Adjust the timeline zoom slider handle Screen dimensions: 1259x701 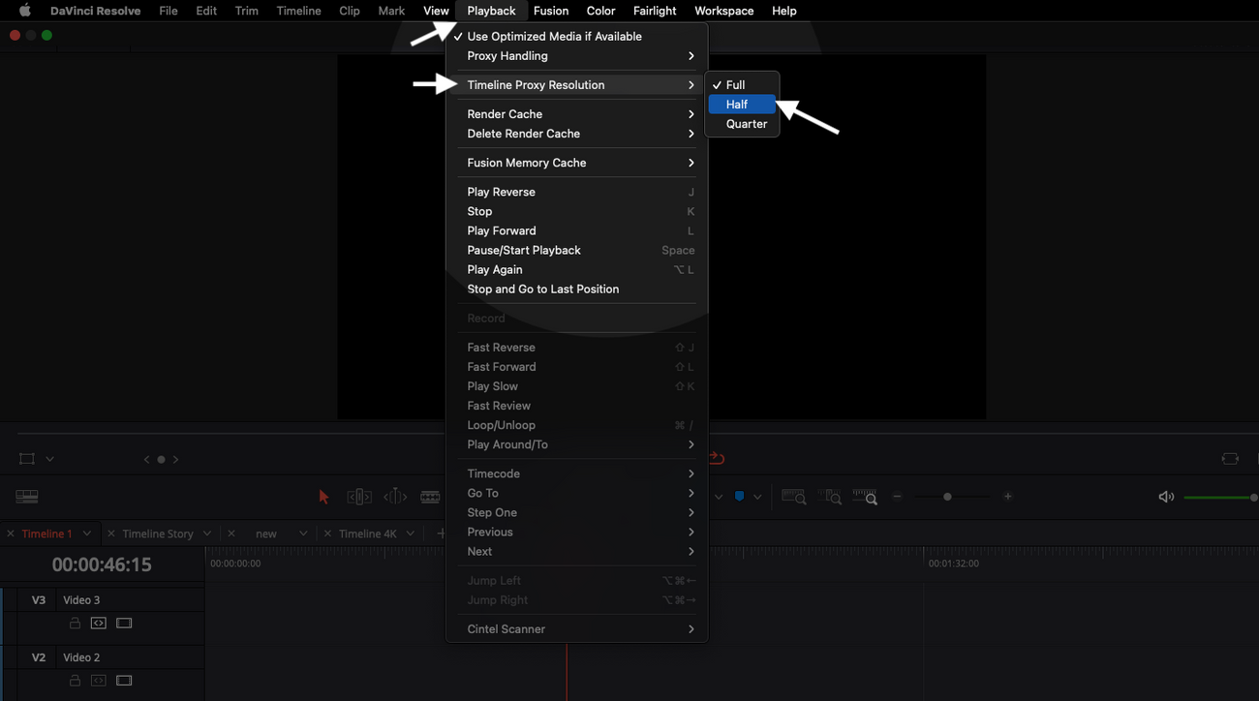[947, 497]
